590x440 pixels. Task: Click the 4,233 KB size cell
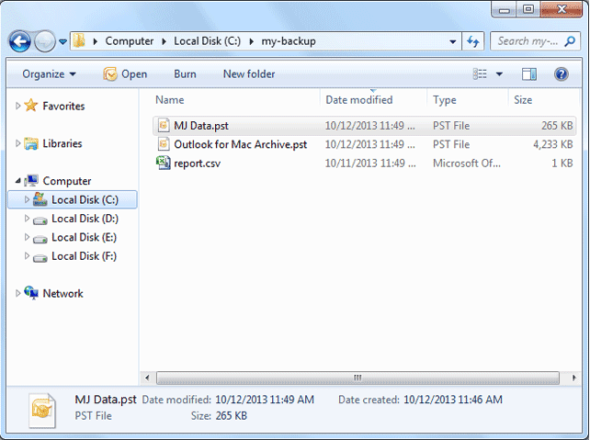click(552, 144)
